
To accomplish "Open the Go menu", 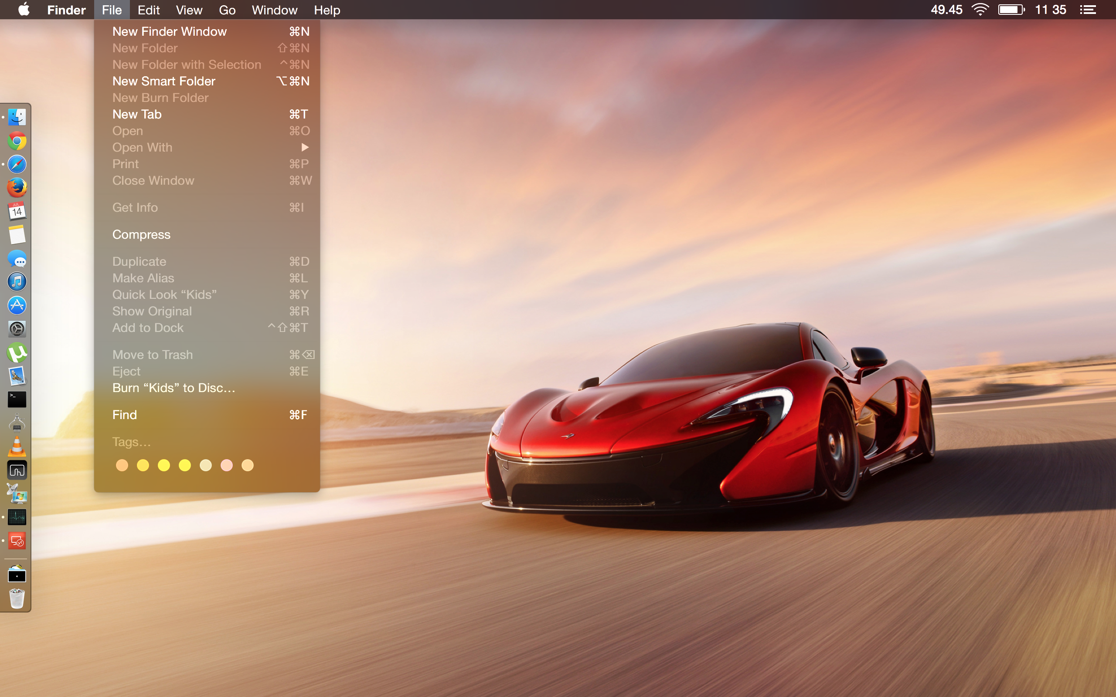I will (x=227, y=10).
